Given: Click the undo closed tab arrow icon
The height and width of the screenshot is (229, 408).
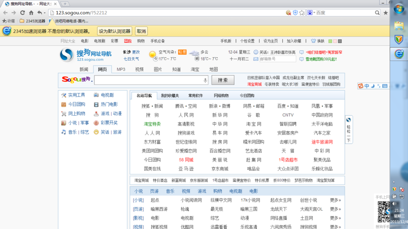Looking at the screenshot, I should (39, 12).
